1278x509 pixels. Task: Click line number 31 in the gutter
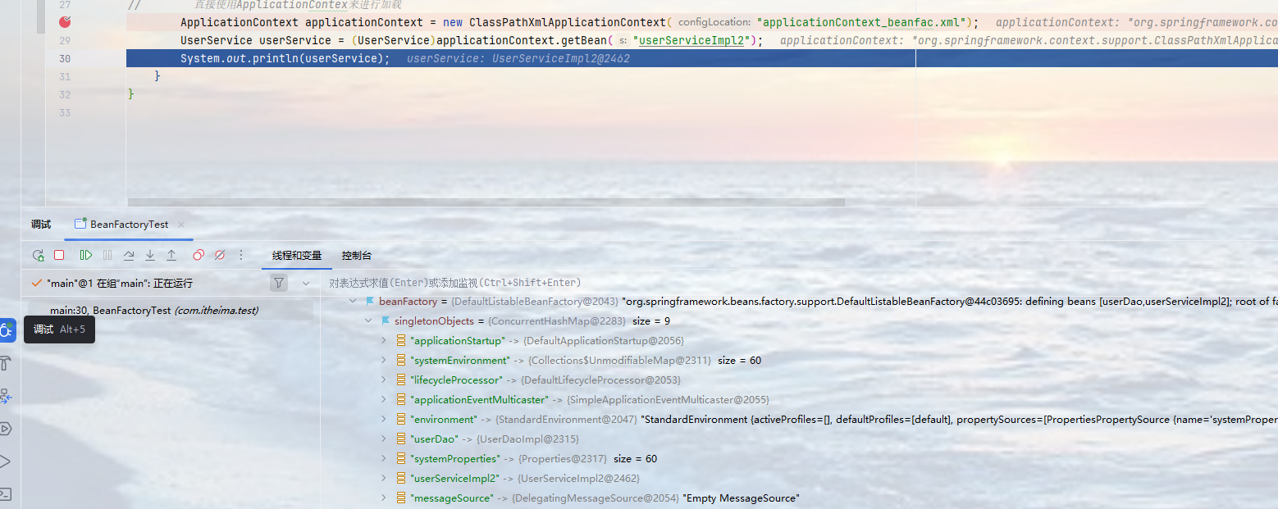[x=65, y=76]
